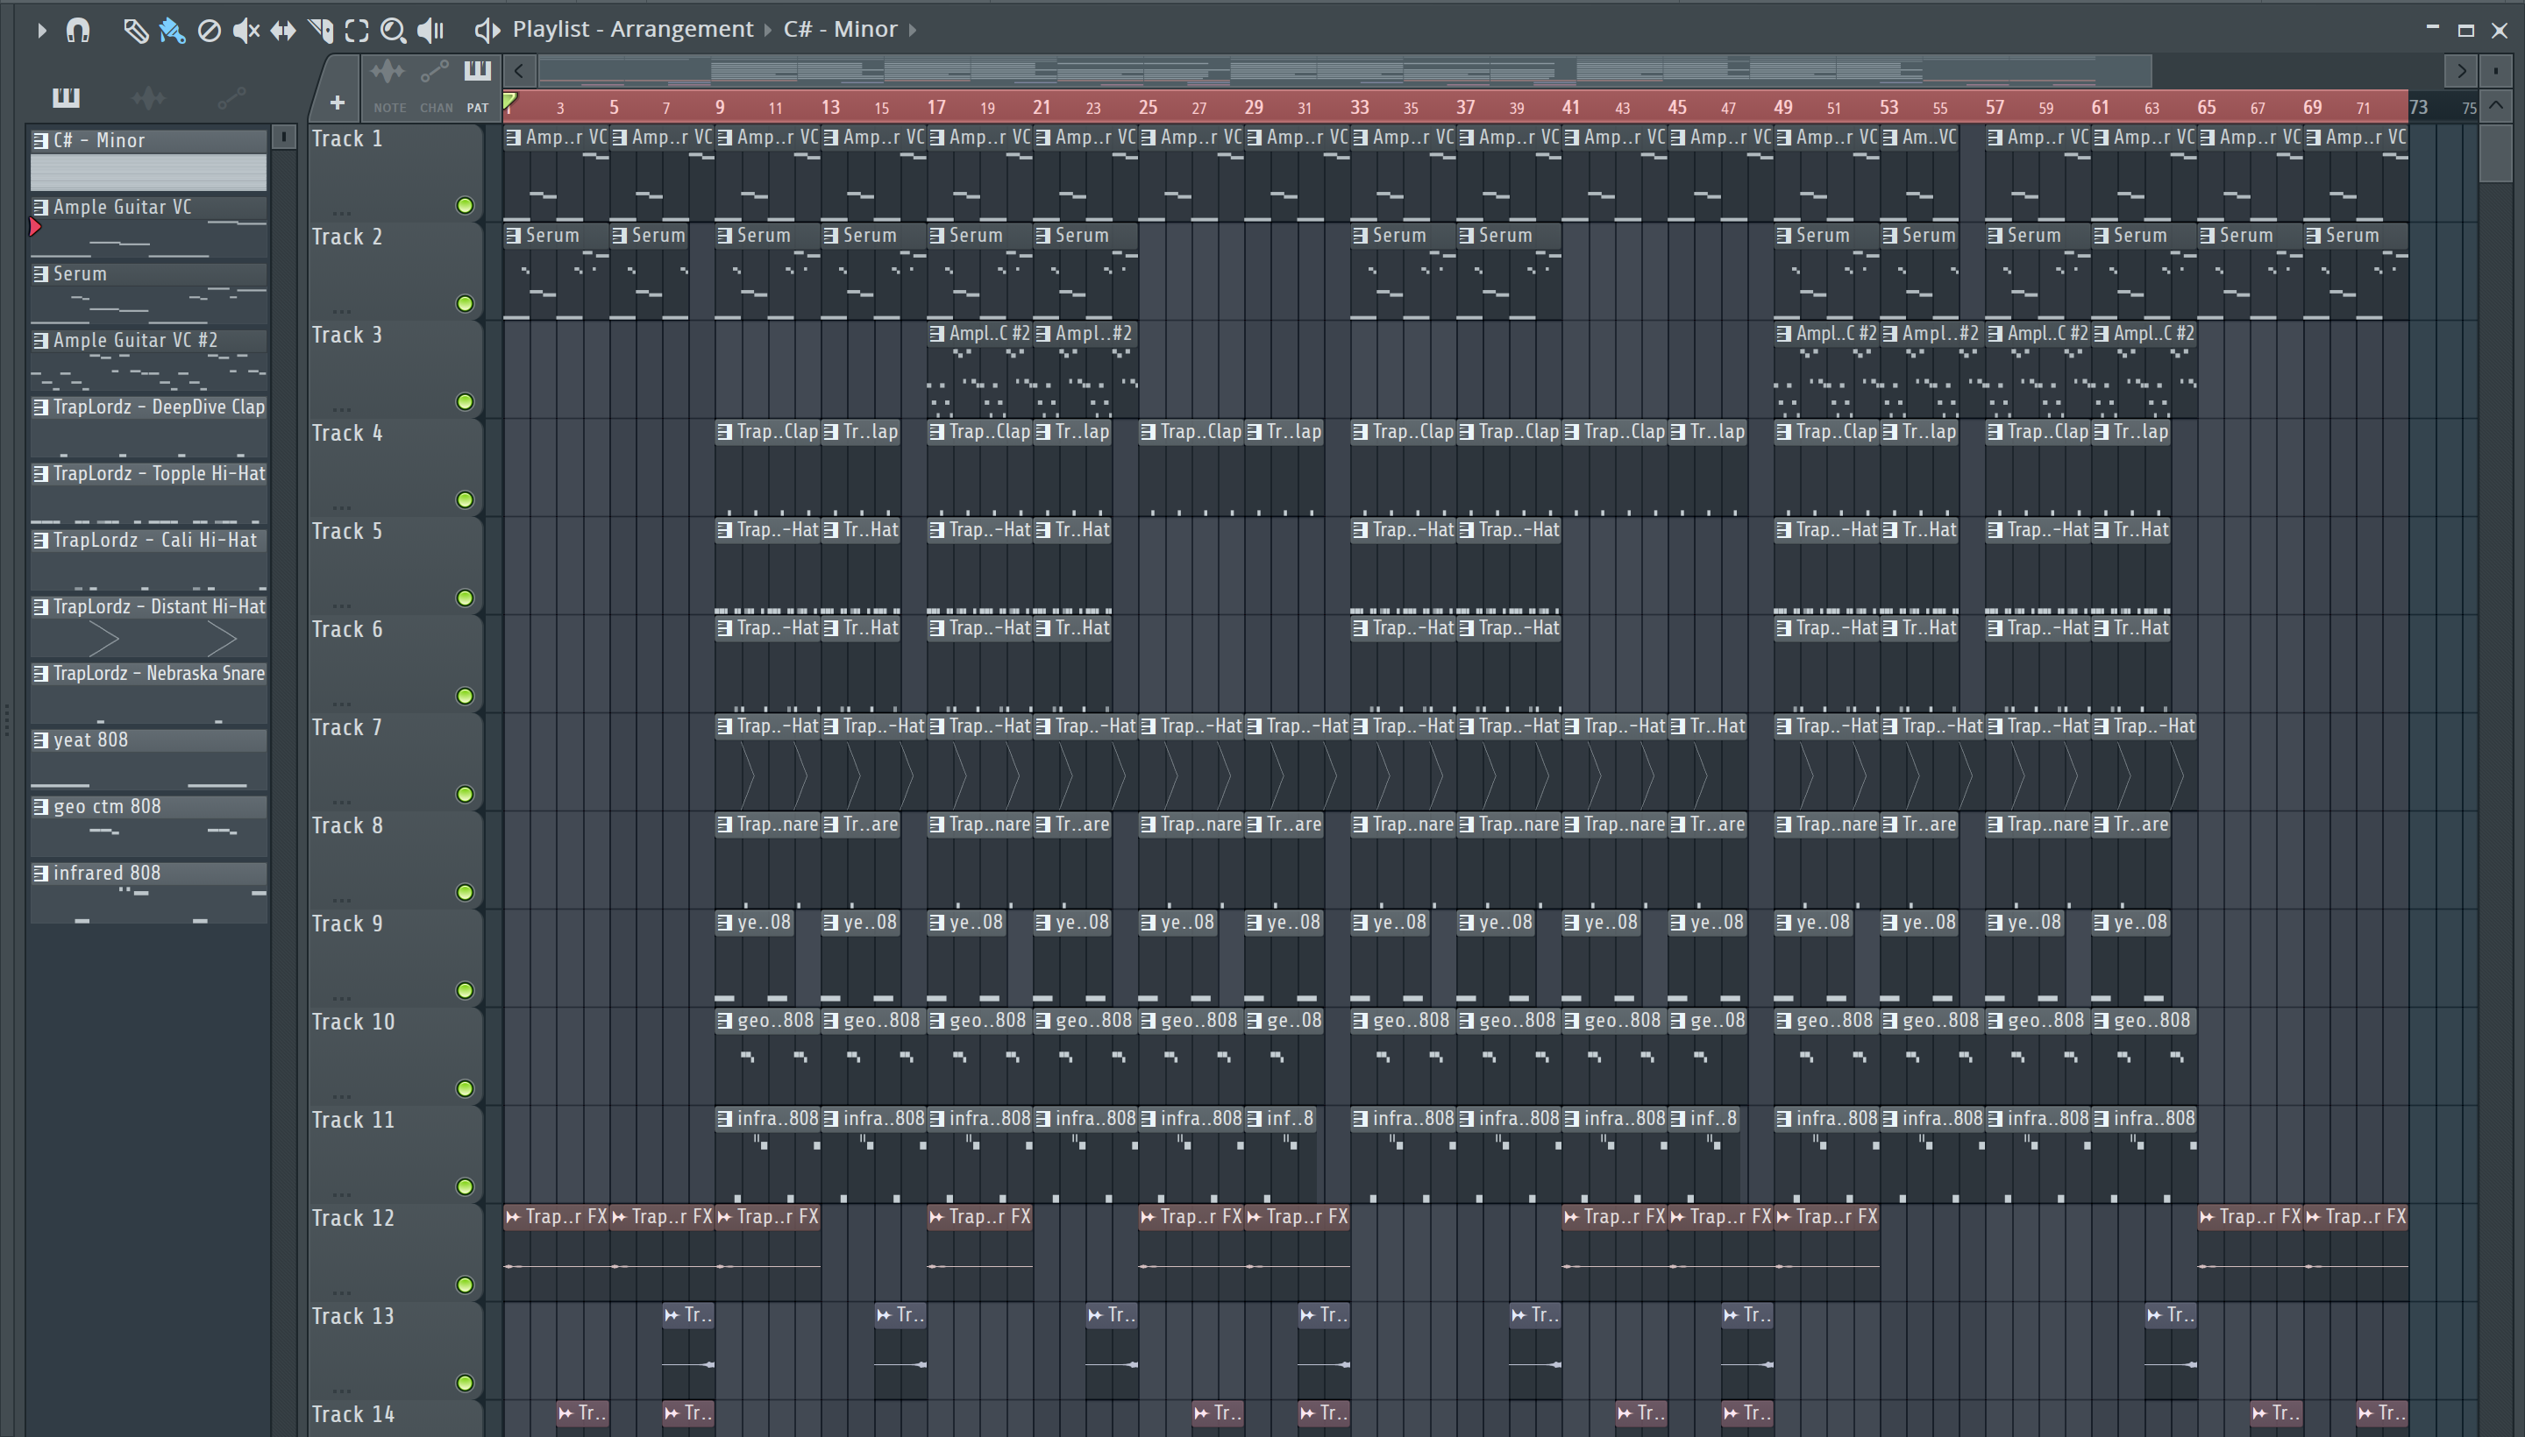Select TrapLordz - Nebraska Snare pattern
Image resolution: width=2525 pixels, height=1437 pixels.
148,693
